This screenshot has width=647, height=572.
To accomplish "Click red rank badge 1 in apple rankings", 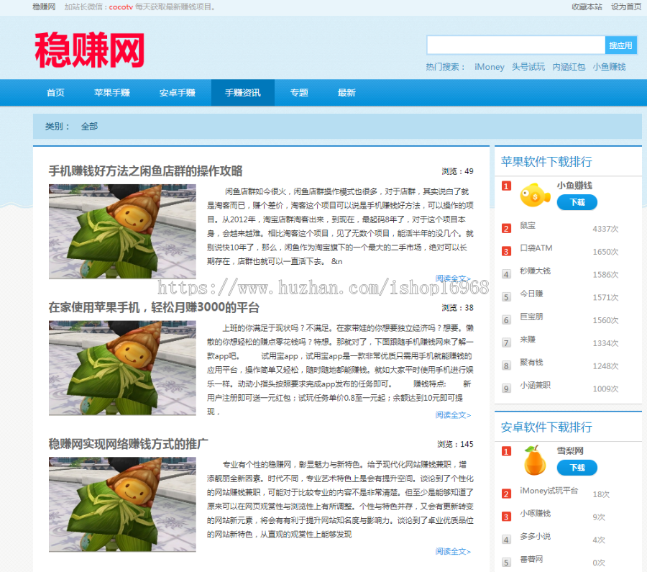I will pos(505,187).
